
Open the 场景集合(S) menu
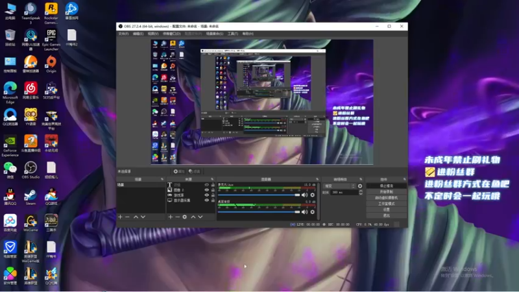click(x=215, y=34)
